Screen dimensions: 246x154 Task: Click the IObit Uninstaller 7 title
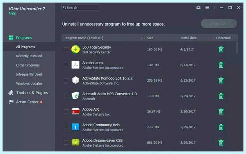tap(27, 9)
